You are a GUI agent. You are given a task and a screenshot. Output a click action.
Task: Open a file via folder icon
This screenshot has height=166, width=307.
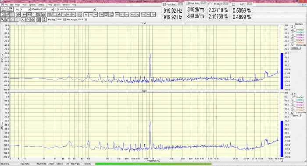tap(7, 14)
